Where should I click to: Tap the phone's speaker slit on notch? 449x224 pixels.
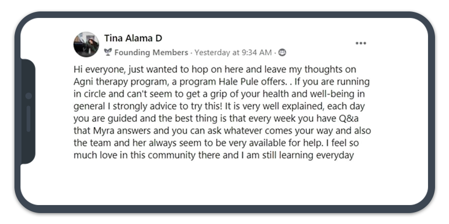click(28, 118)
